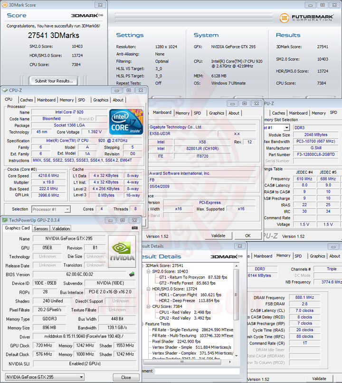Collapse the 3DMark Score tree node
The width and height of the screenshot is (342, 383).
(143, 265)
